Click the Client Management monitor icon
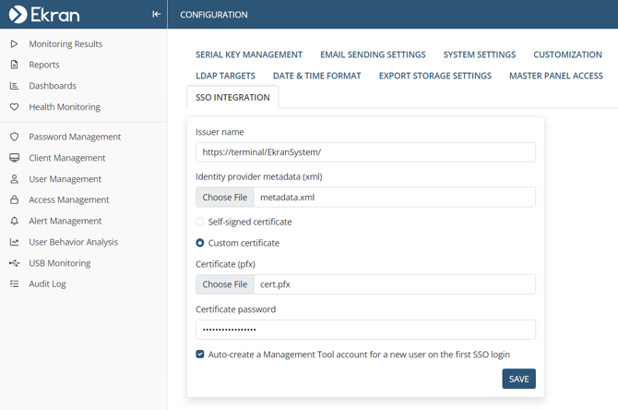 click(14, 158)
